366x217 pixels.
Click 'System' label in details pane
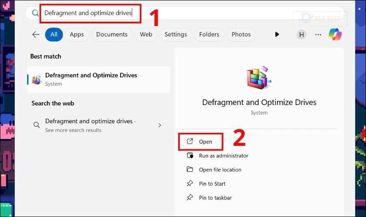click(259, 112)
